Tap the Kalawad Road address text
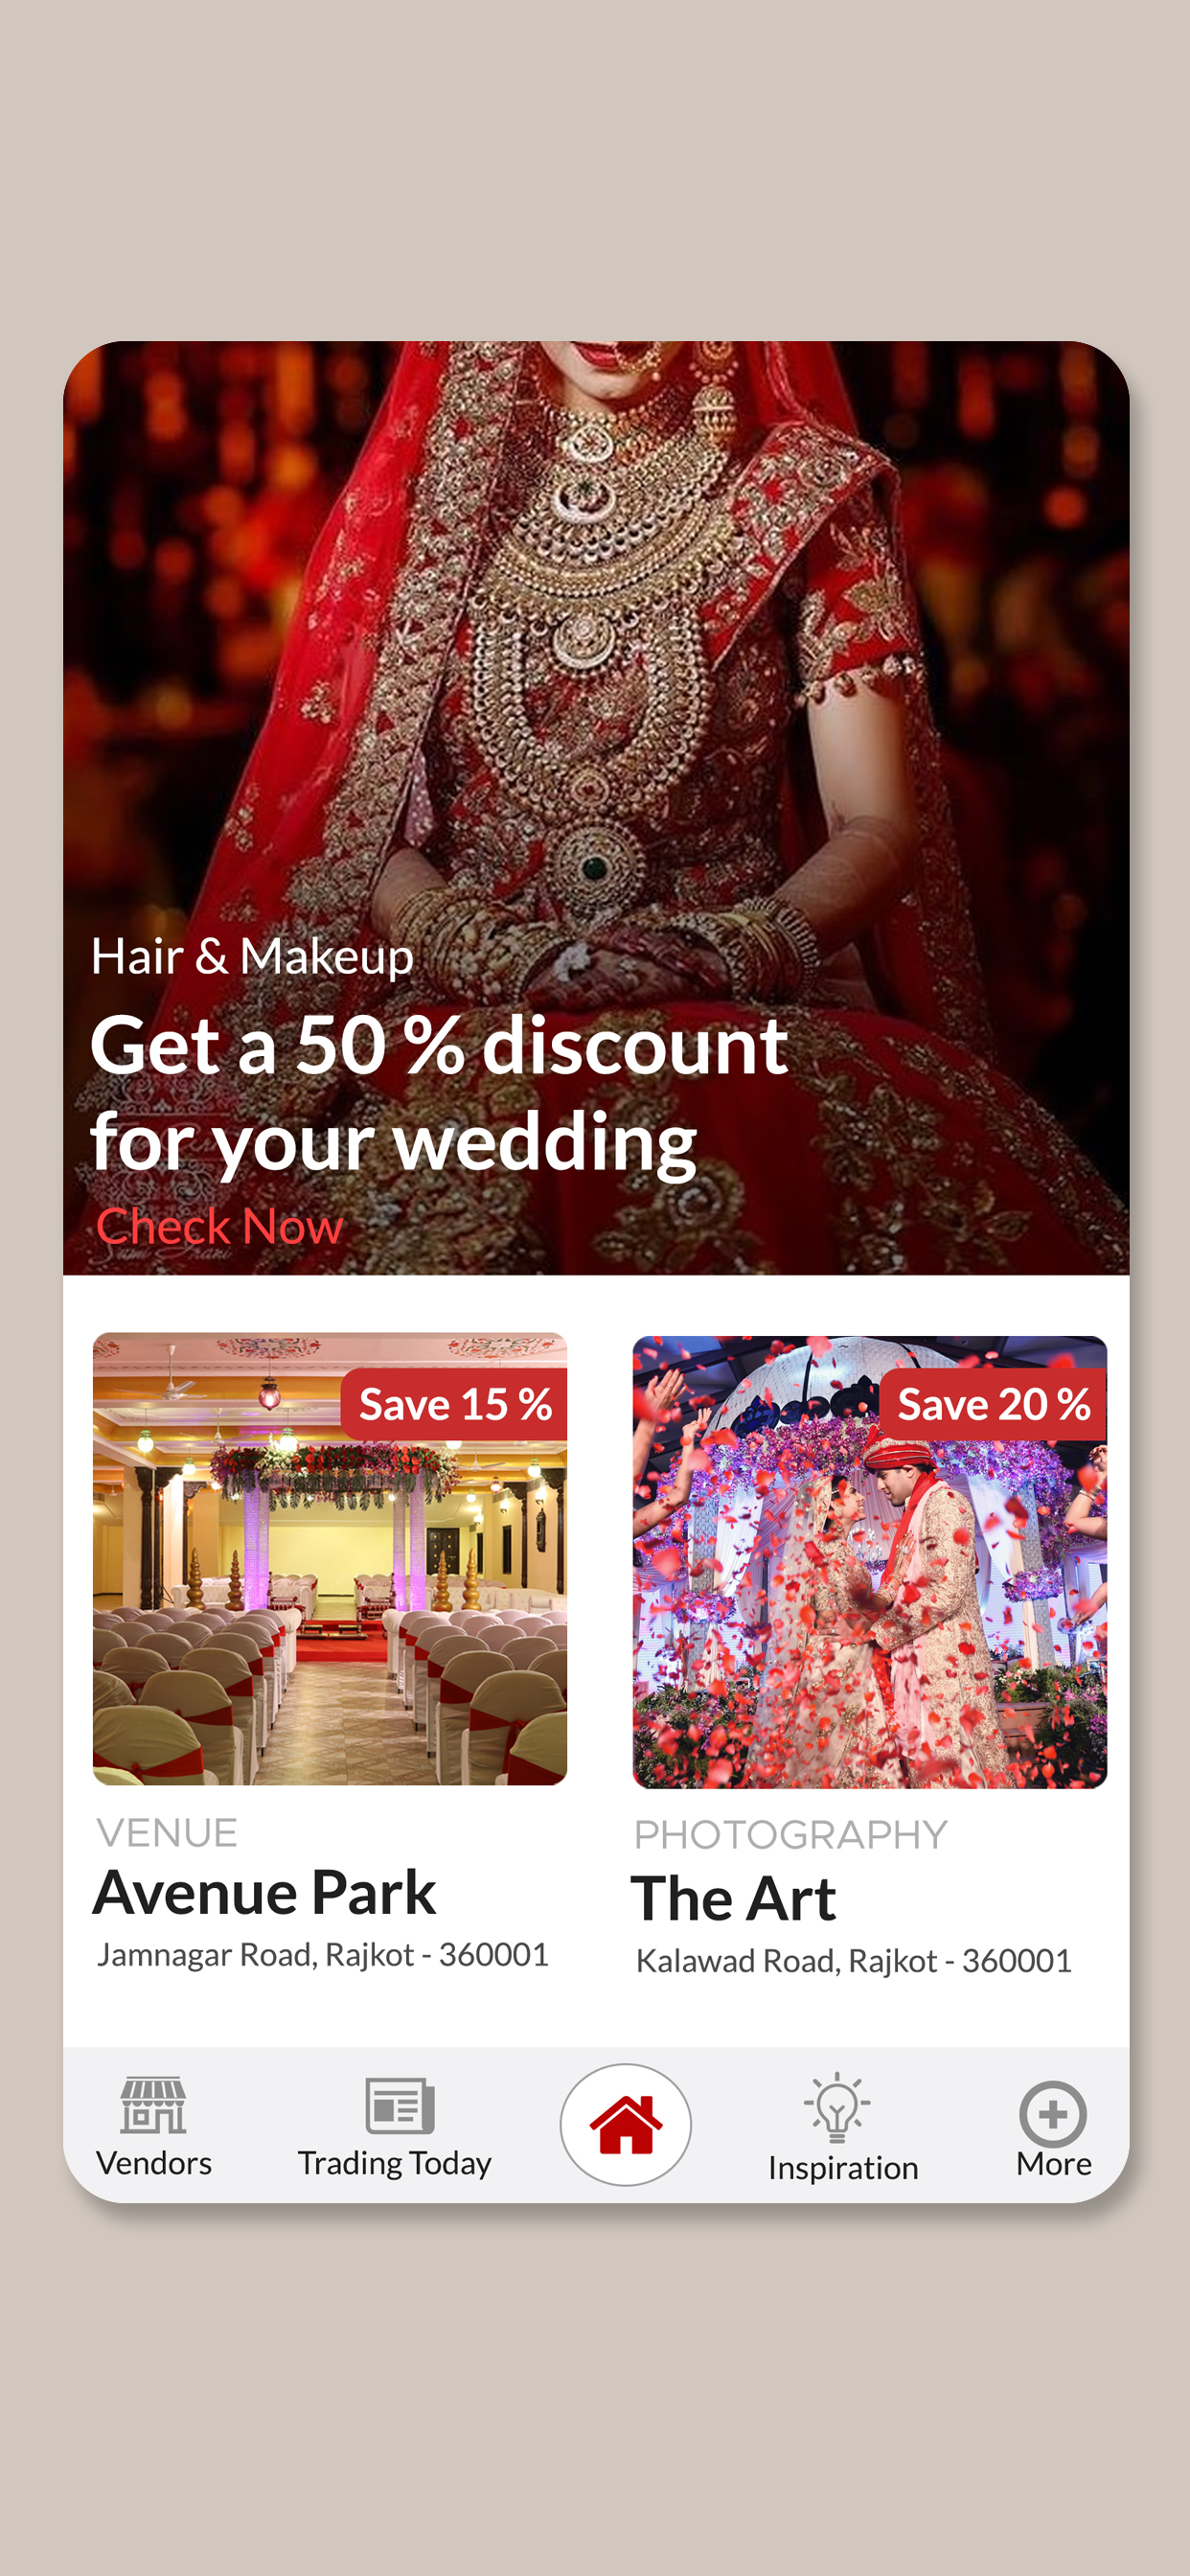 click(854, 1961)
